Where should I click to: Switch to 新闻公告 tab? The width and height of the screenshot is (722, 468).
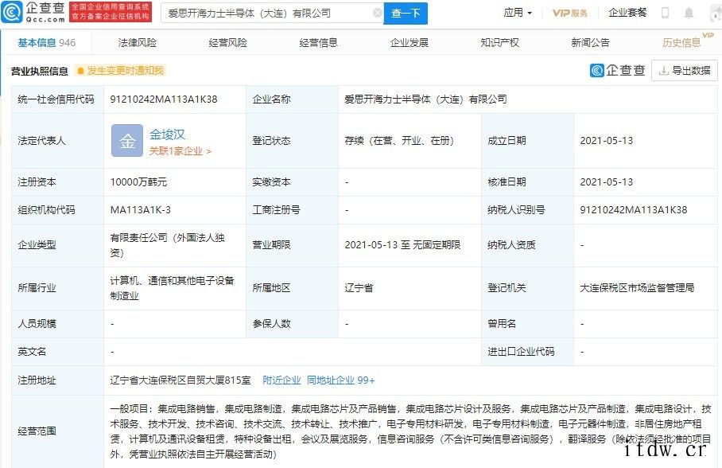(590, 43)
